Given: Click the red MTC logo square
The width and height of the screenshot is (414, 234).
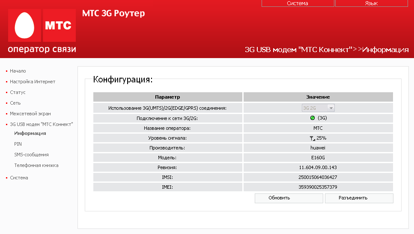Looking at the screenshot, I should (x=59, y=25).
